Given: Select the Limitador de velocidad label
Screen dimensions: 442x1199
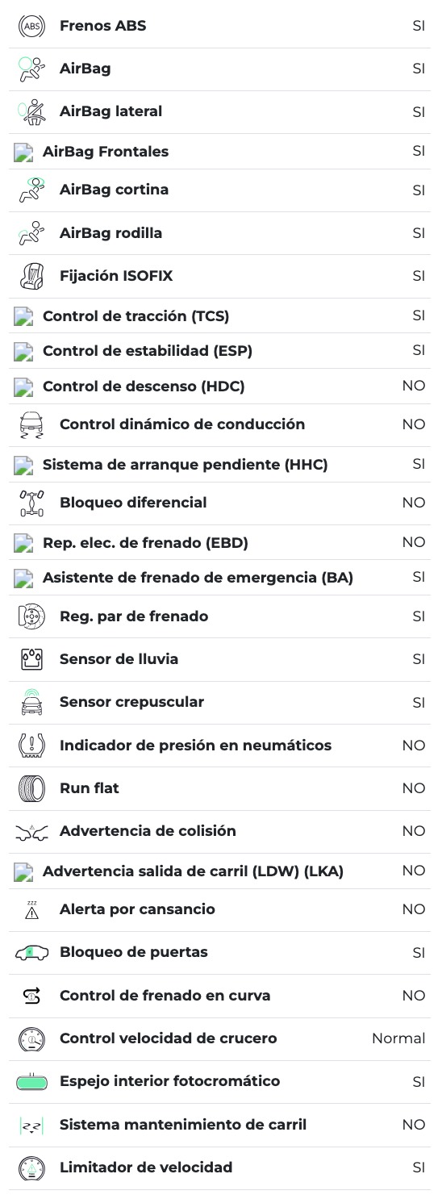Looking at the screenshot, I should pos(146,1168).
